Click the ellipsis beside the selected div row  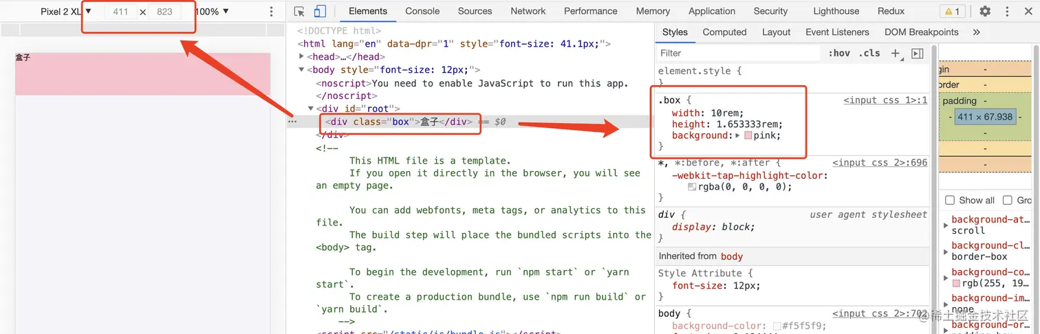[x=292, y=122]
